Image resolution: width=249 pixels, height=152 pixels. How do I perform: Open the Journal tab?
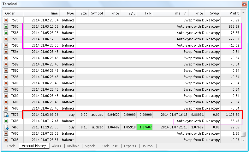click(148, 146)
